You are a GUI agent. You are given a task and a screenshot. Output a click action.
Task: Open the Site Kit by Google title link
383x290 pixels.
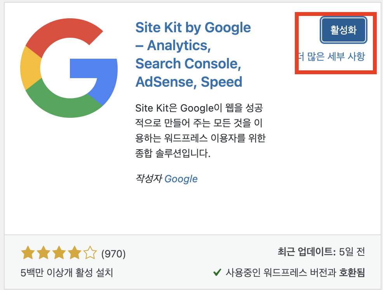[x=193, y=54]
